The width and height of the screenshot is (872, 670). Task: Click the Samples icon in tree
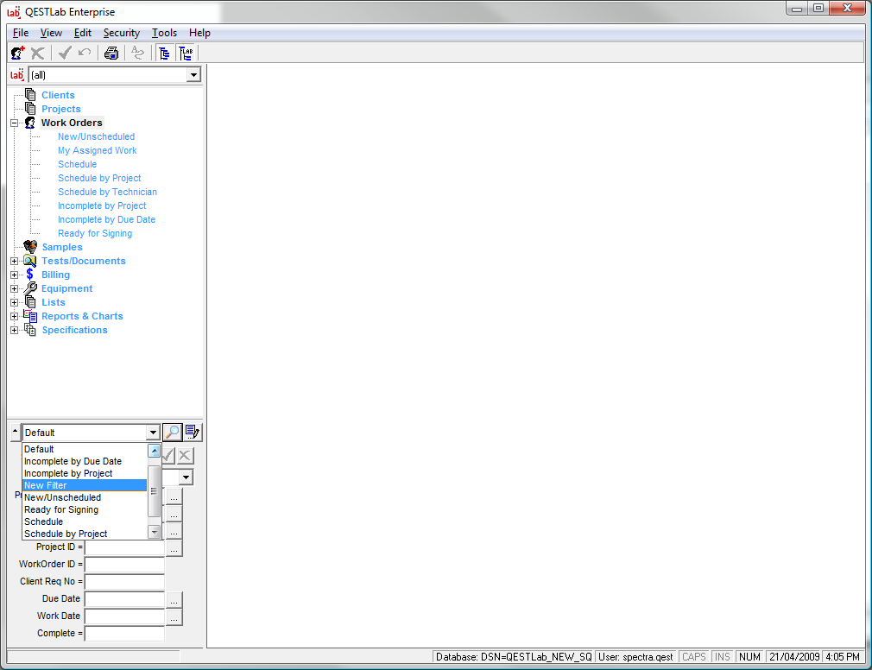(x=30, y=247)
